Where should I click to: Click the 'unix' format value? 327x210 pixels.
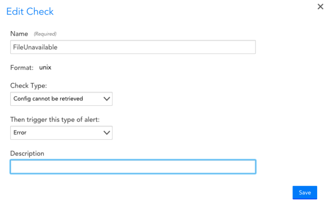click(45, 67)
